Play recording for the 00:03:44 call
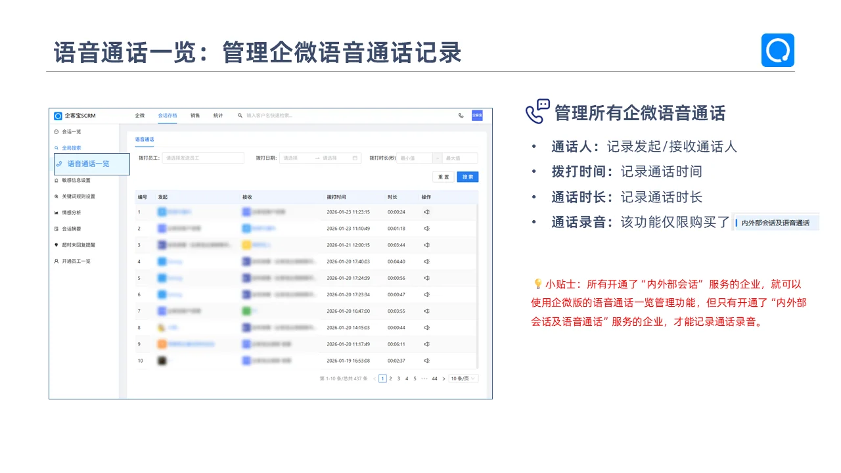Image resolution: width=841 pixels, height=473 pixels. point(426,245)
